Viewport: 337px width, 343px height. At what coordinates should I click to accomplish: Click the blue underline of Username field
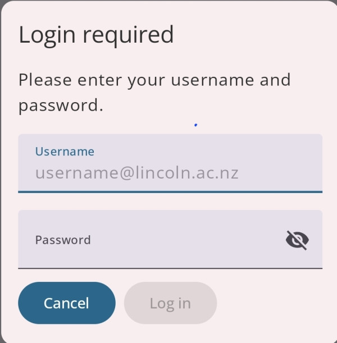170,192
